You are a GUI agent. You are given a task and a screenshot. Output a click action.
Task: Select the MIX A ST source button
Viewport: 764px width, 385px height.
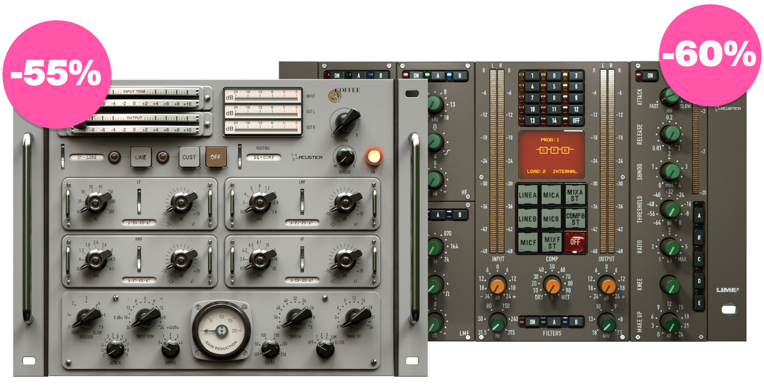[x=575, y=195]
